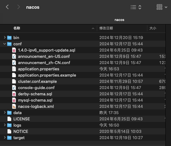Select the bin folder name
This screenshot has width=171, height=146.
click(16, 38)
